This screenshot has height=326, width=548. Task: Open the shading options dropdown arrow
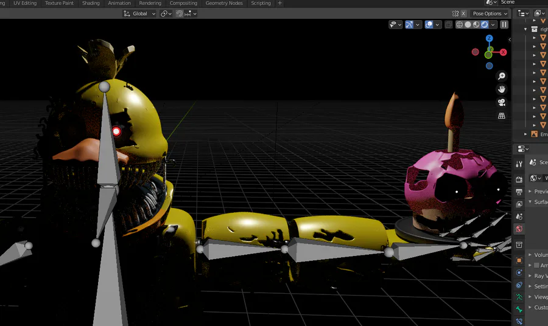pyautogui.click(x=493, y=24)
